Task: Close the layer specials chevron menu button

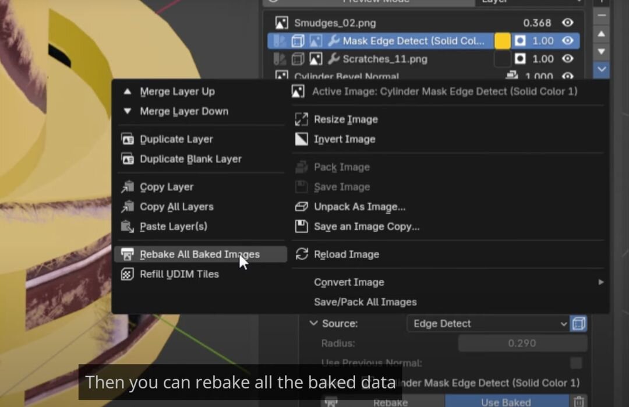Action: [601, 69]
